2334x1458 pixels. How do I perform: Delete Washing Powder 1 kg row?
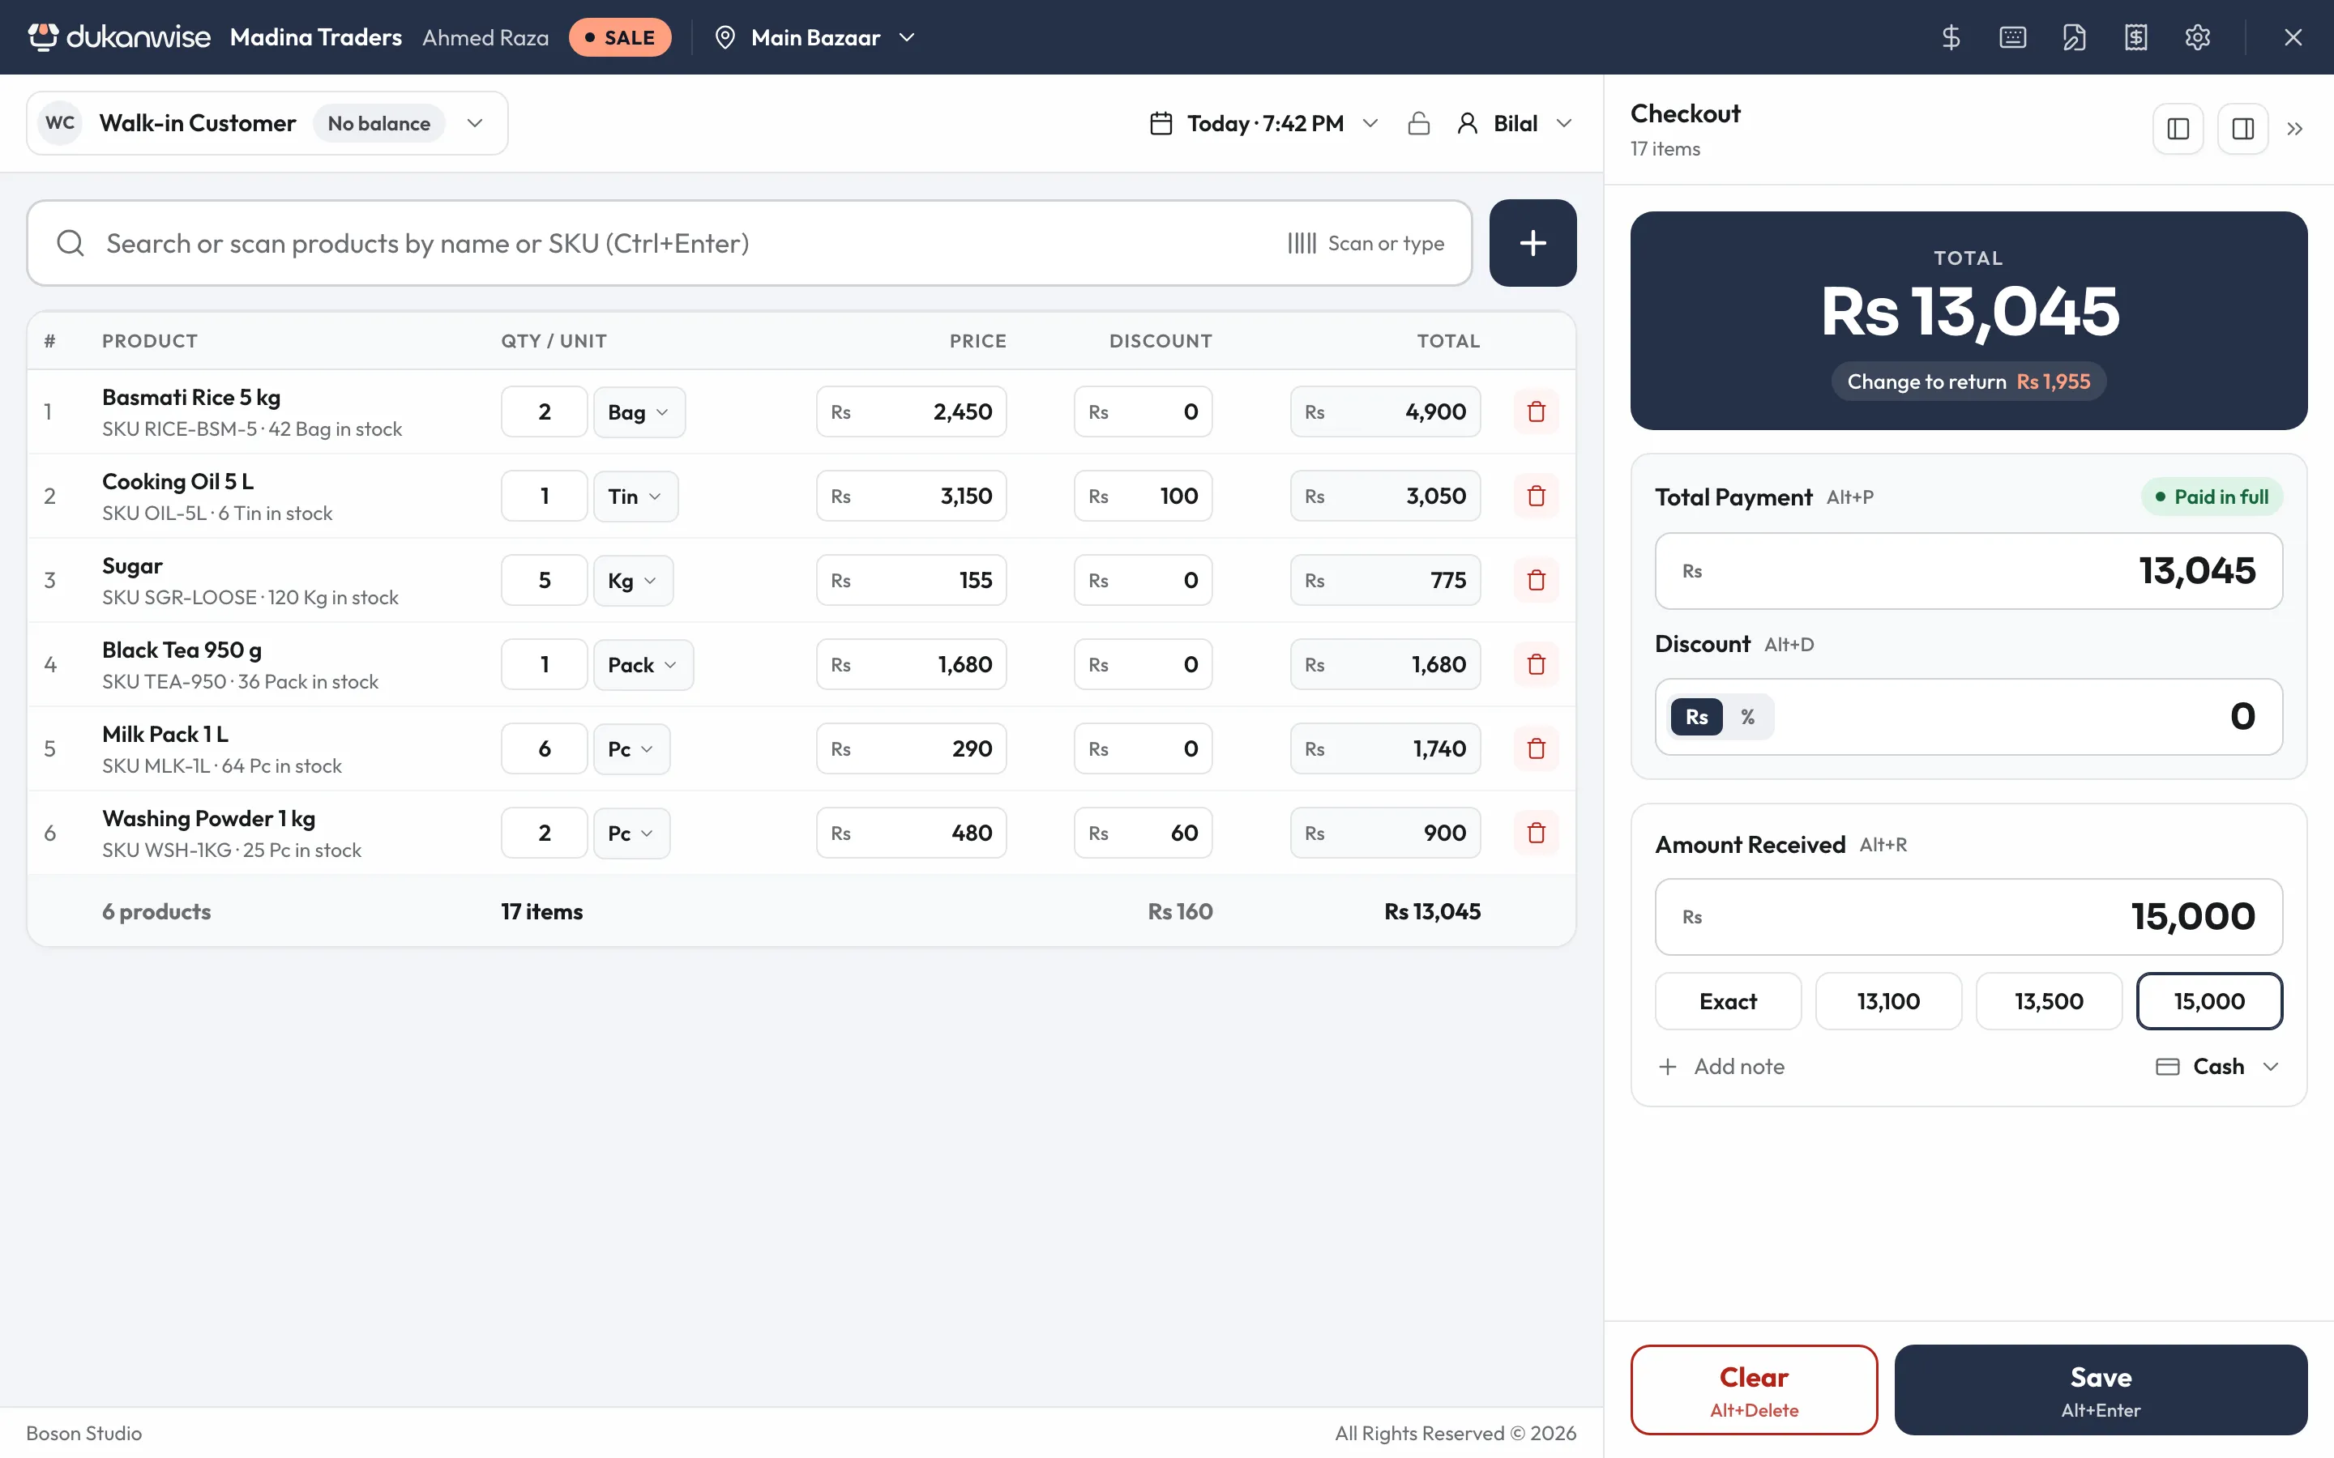1537,833
